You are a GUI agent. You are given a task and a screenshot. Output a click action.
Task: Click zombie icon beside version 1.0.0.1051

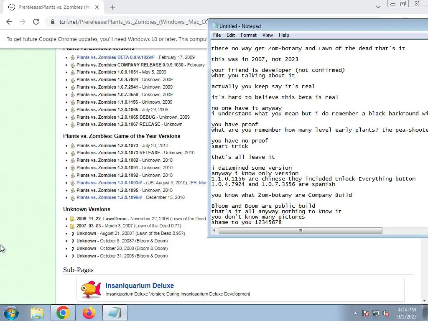point(73,72)
